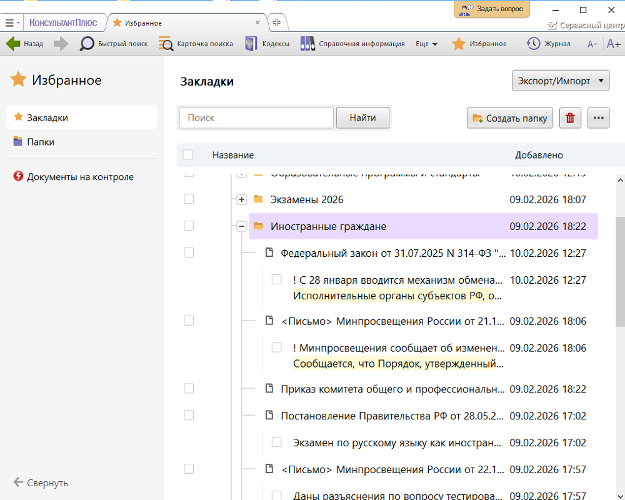Increase font size with A+ icon
625x500 pixels.
tap(613, 44)
